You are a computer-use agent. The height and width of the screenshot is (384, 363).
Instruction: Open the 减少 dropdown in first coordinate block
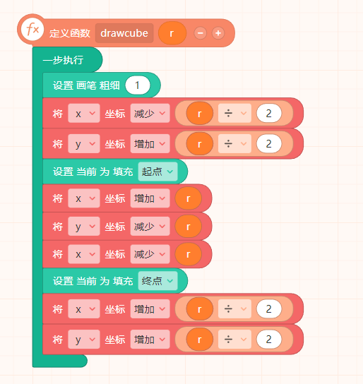pyautogui.click(x=150, y=113)
